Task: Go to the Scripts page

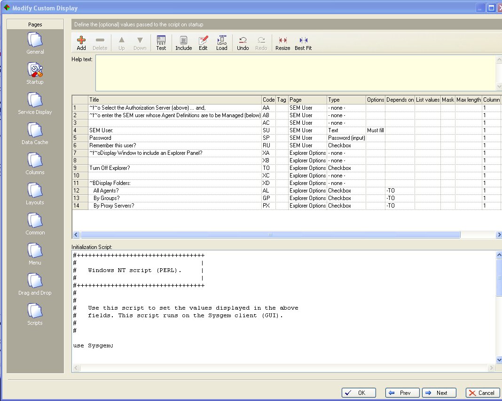Action: tap(35, 313)
